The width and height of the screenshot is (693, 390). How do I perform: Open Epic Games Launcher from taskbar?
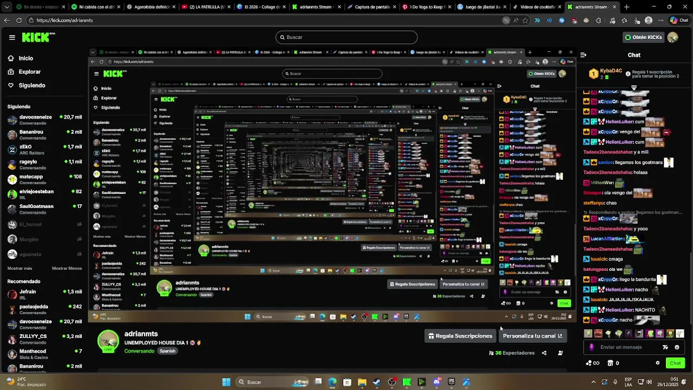[451, 382]
